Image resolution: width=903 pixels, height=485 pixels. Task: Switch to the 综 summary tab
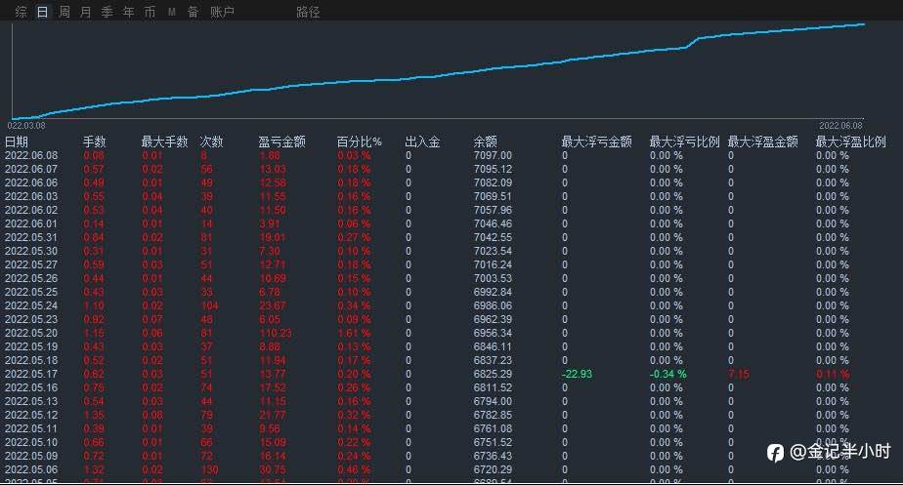(x=21, y=12)
